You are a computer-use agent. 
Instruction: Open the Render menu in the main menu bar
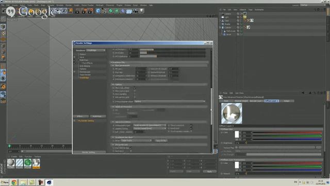tap(69, 5)
